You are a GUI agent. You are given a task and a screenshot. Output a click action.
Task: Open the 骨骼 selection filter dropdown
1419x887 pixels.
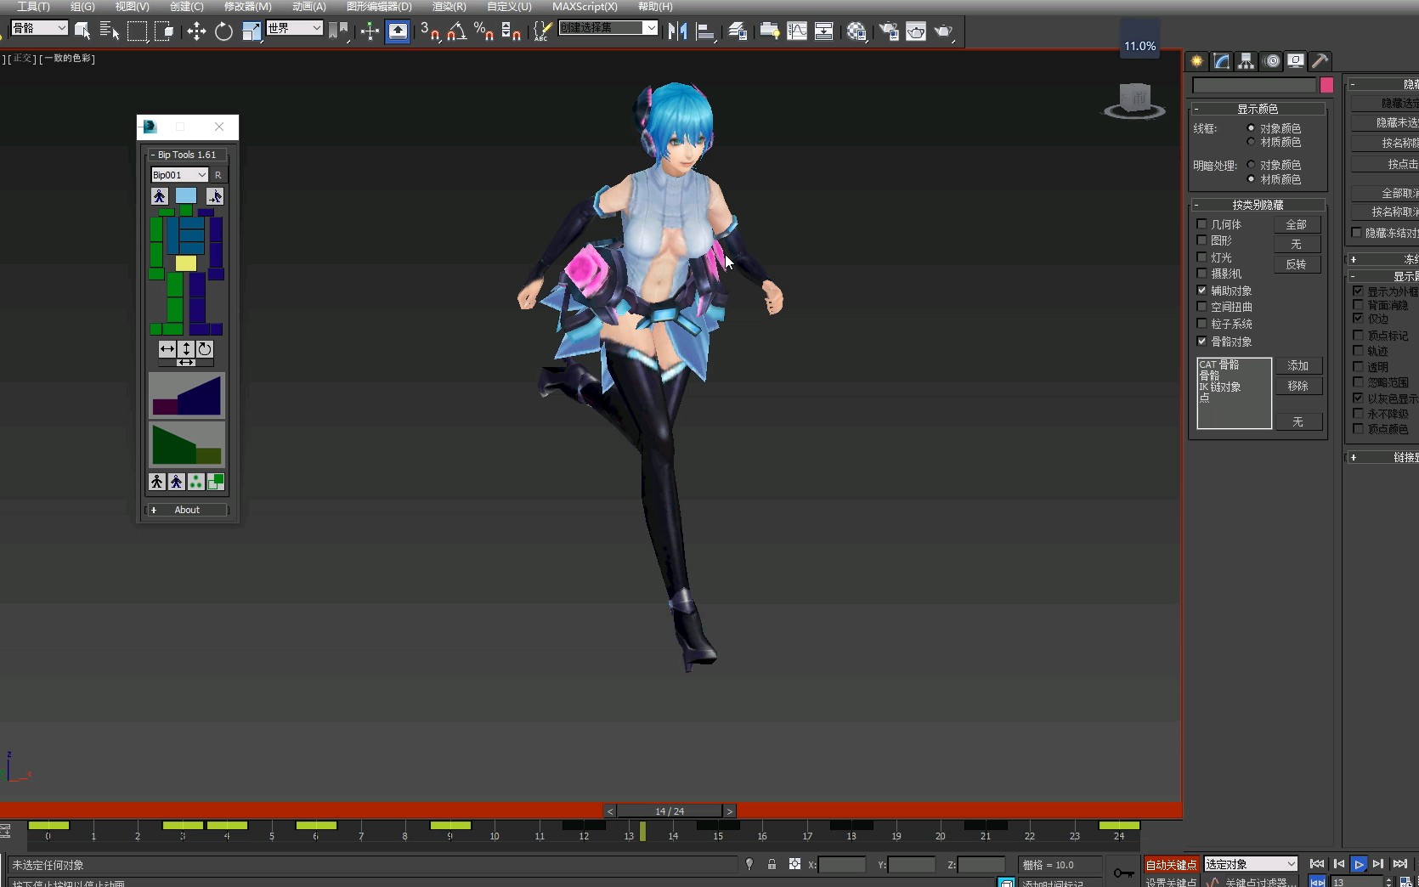point(39,28)
